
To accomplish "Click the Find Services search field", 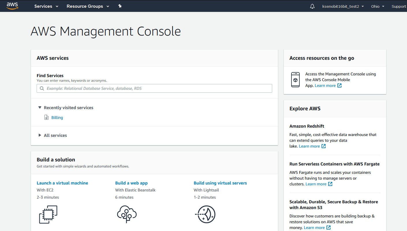I will [154, 88].
